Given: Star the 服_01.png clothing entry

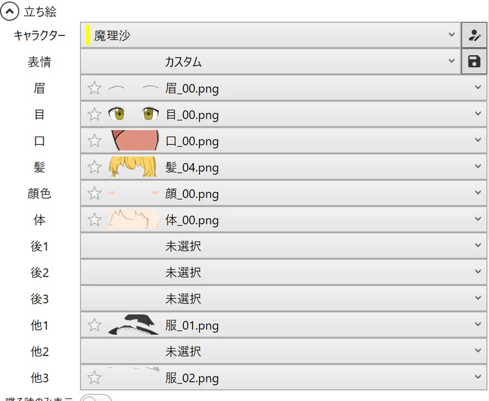Looking at the screenshot, I should pyautogui.click(x=94, y=325).
